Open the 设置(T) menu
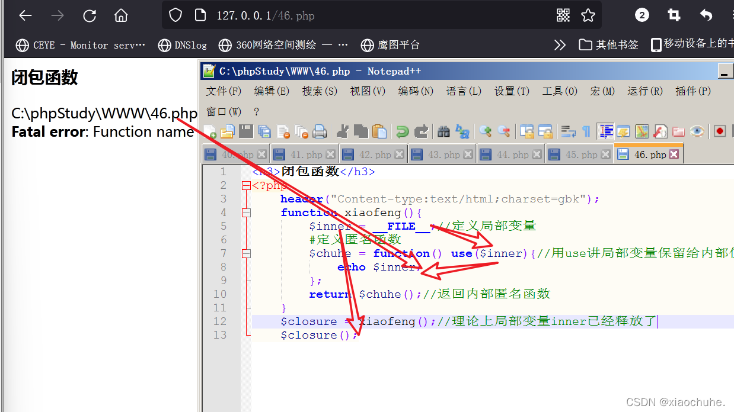 tap(512, 91)
